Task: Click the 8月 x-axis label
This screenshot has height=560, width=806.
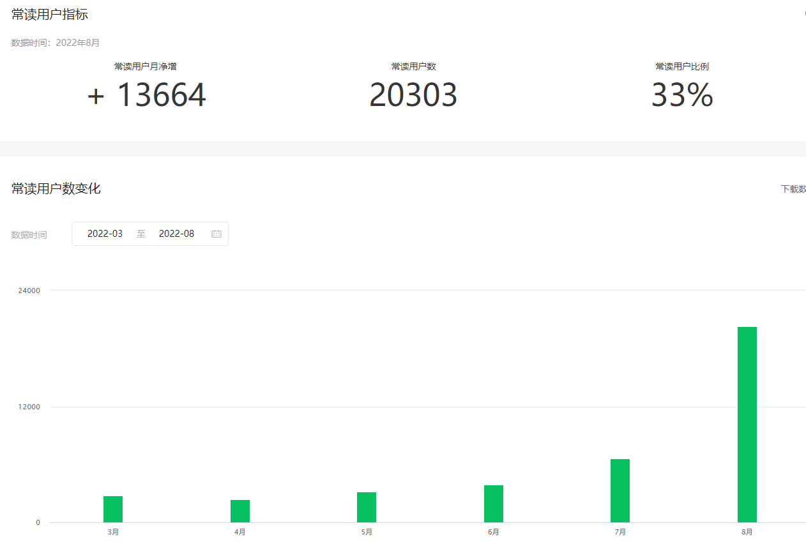Action: [x=747, y=532]
